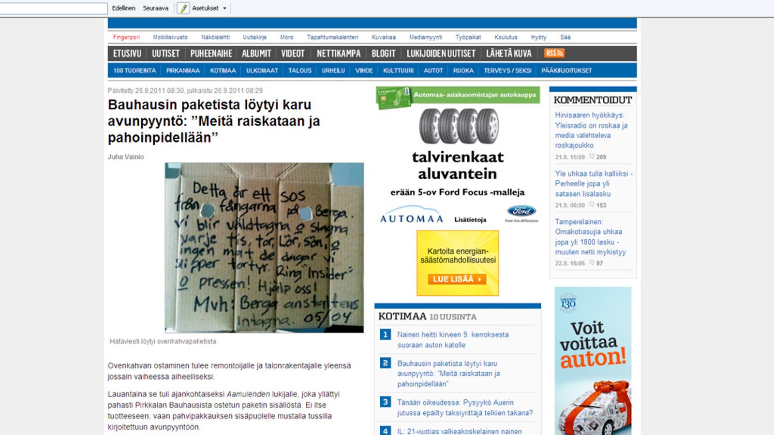Open the PÄÄKIRJOITUKSET submenu tab
The image size is (774, 435).
click(x=566, y=71)
